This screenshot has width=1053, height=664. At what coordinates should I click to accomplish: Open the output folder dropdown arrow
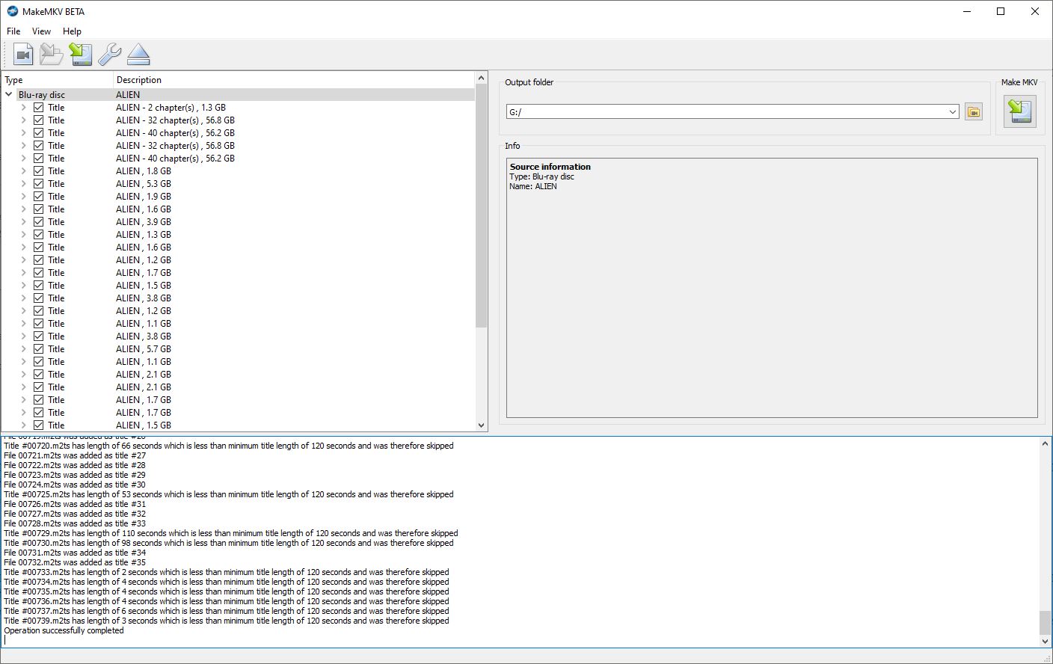(952, 112)
